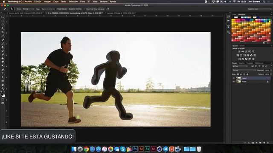Switch to the Canales tab
Screen dimensions: 273x153
tap(242, 63)
